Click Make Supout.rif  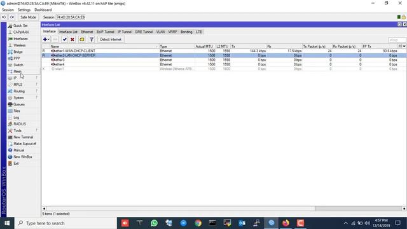click(x=25, y=144)
